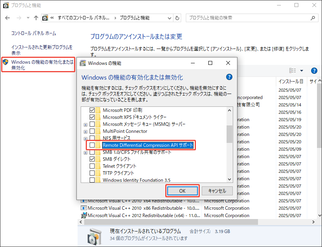Click the Windows の機能 dialog title icon
The height and width of the screenshot is (247, 322).
point(83,63)
